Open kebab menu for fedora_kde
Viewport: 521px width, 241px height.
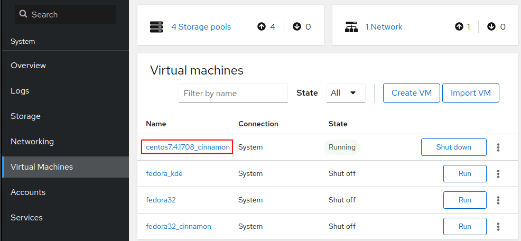498,174
